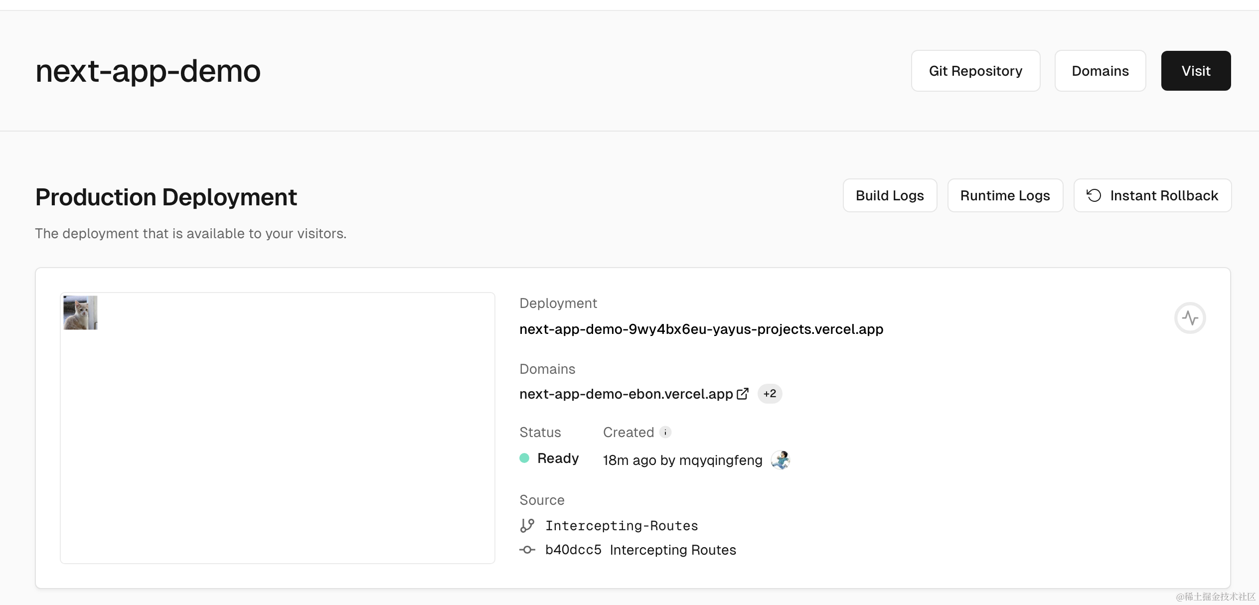
Task: Click the green Ready status dot
Action: [x=524, y=458]
